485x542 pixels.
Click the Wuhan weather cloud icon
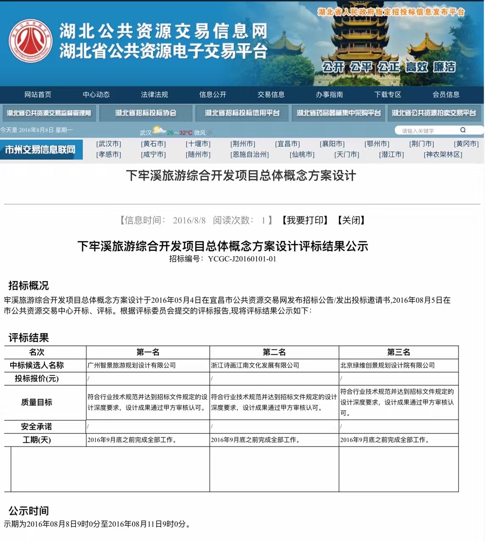(x=159, y=130)
